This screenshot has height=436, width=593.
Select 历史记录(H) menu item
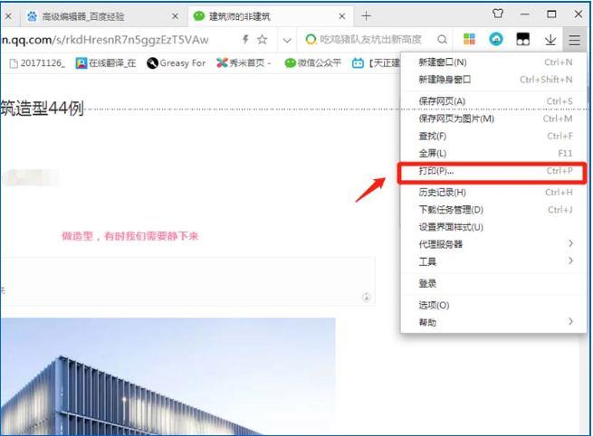[494, 193]
